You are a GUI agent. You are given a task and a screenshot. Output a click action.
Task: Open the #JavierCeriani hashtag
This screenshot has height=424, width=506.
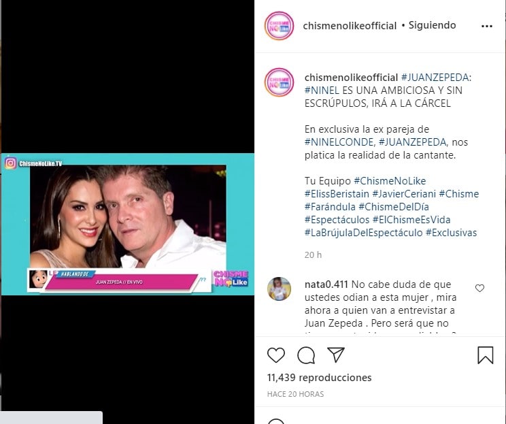coord(404,194)
